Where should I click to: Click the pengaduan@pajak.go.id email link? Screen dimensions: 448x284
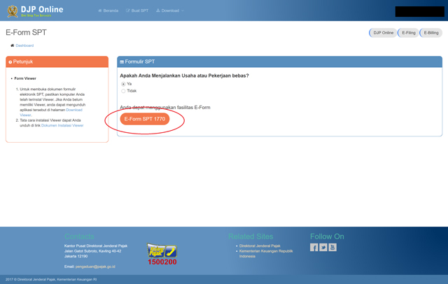point(95,267)
